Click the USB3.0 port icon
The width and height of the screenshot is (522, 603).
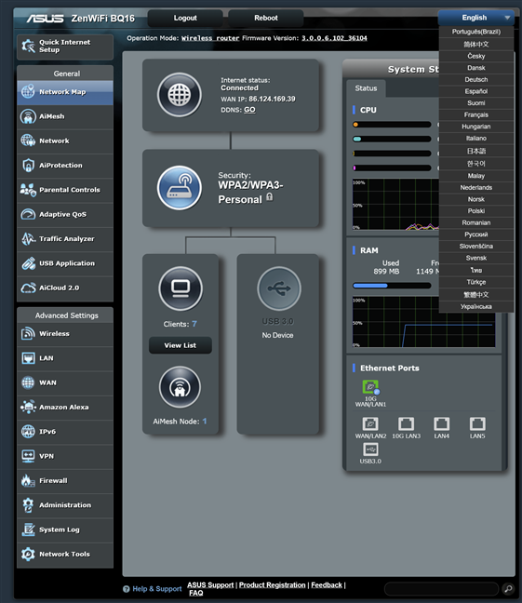point(370,449)
